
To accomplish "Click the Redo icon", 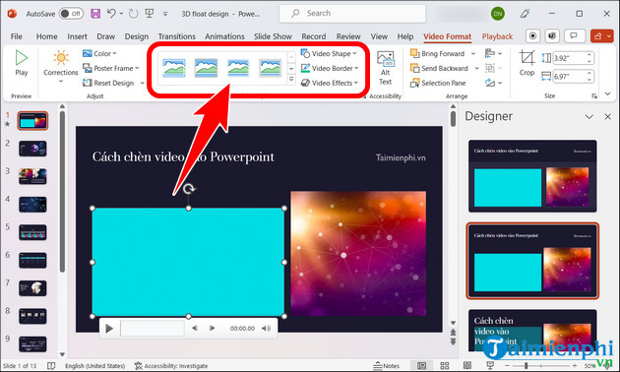I will (133, 14).
